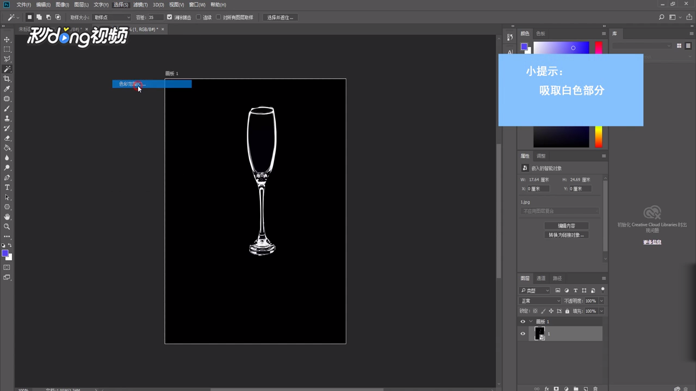
Task: Click the 色彩范围 menu entry
Action: 152,84
